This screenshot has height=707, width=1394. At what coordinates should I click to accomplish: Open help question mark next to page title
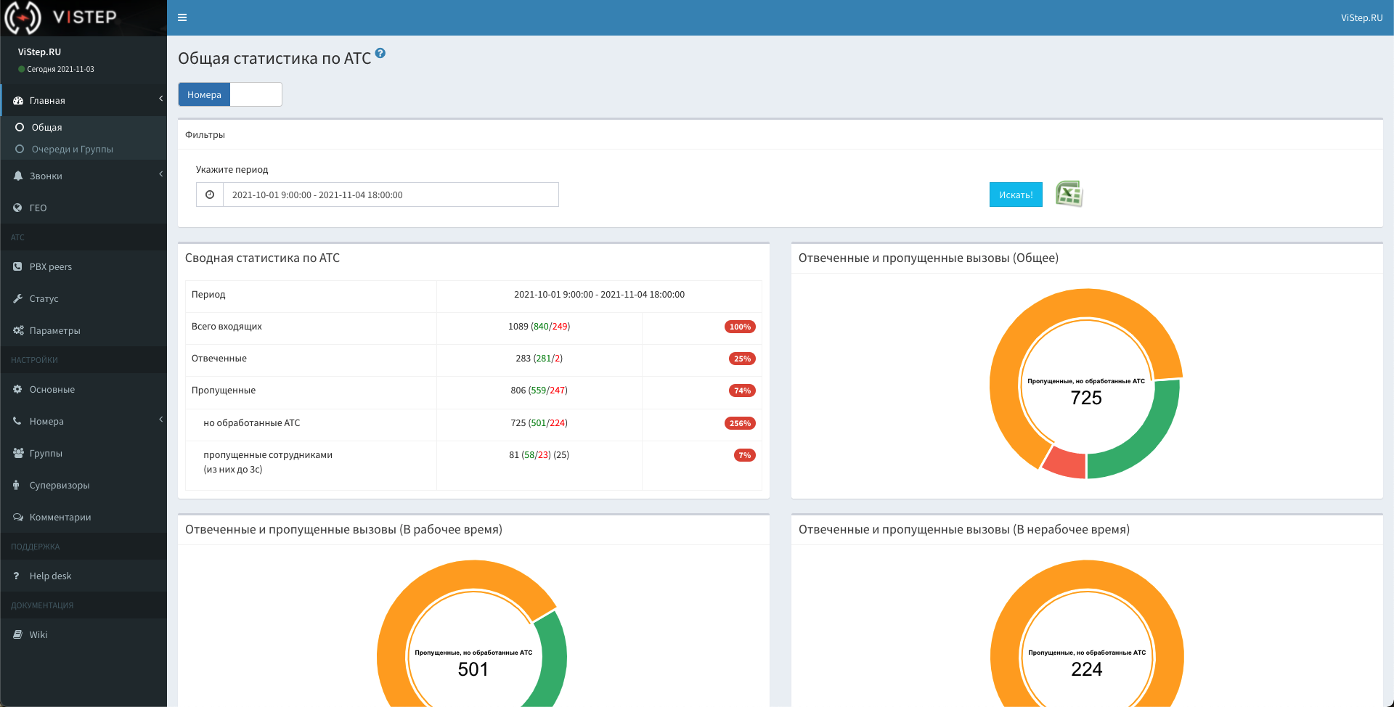pyautogui.click(x=380, y=54)
